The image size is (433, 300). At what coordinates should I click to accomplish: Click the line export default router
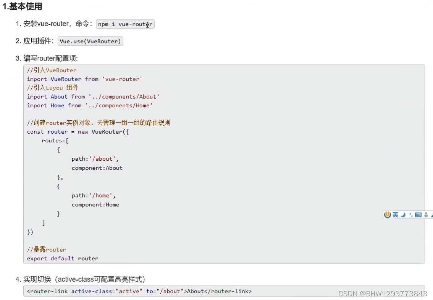[x=63, y=259]
